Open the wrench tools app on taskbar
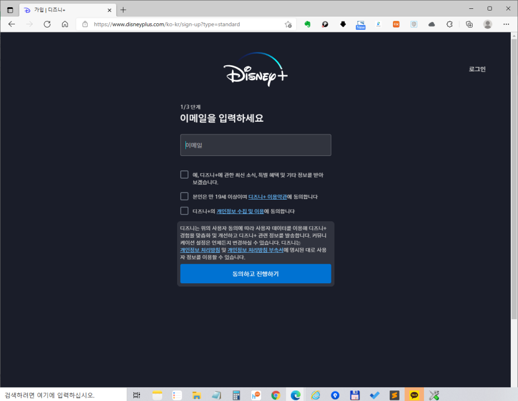 (x=434, y=395)
